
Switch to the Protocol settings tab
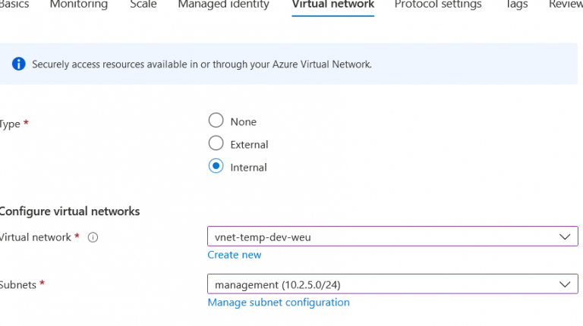[x=437, y=5]
